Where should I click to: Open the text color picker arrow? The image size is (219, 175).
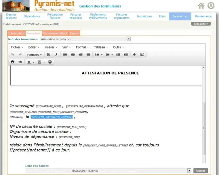(34, 62)
